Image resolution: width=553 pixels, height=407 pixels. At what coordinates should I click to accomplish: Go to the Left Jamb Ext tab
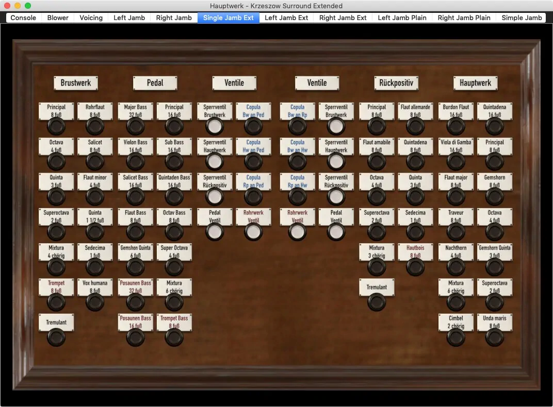pyautogui.click(x=286, y=18)
